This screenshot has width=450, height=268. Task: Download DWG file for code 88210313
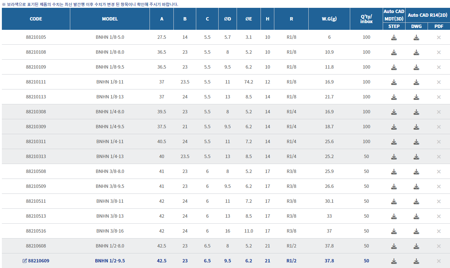(x=416, y=157)
